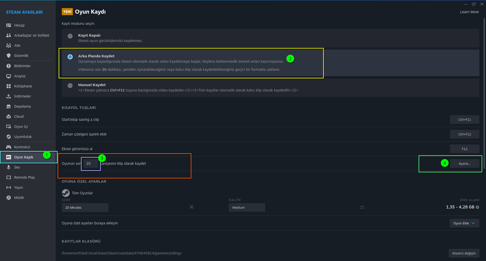Click the Zaman çizelgesi işareti ekle label
This screenshot has height=261, width=486.
84,134
